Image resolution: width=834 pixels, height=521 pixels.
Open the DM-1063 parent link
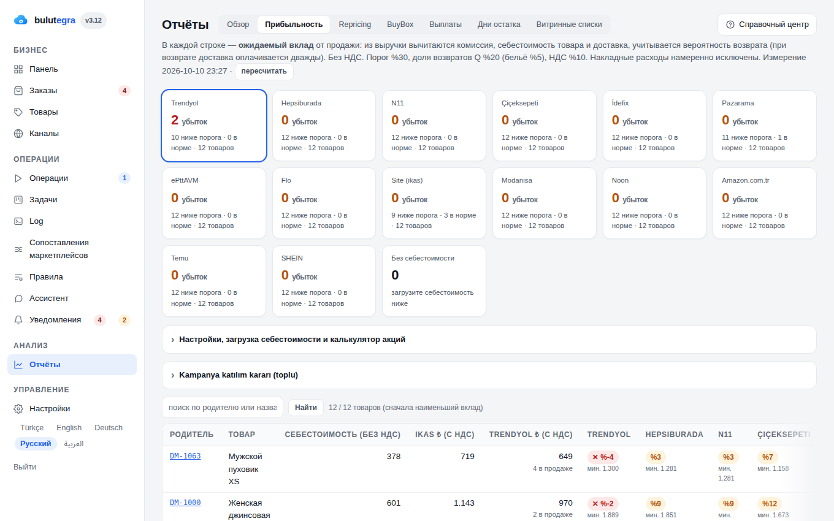click(185, 456)
